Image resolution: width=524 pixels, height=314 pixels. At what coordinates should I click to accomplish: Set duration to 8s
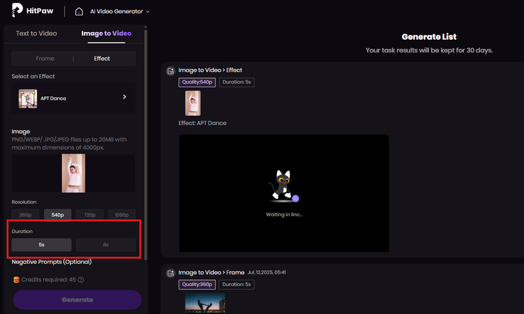click(x=106, y=245)
